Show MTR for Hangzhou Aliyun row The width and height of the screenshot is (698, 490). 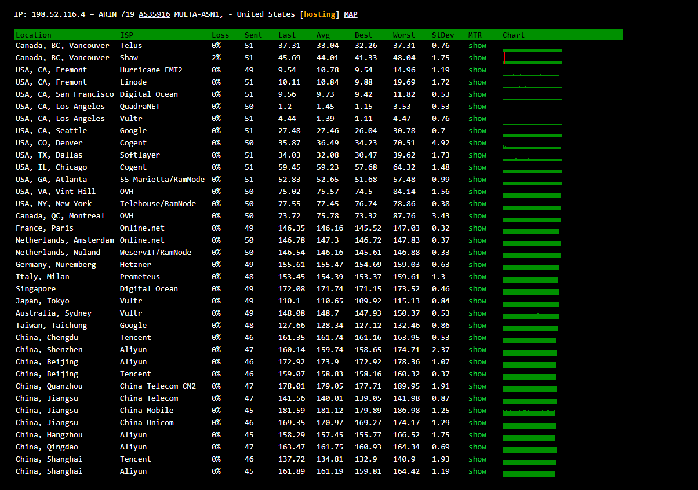click(x=477, y=434)
